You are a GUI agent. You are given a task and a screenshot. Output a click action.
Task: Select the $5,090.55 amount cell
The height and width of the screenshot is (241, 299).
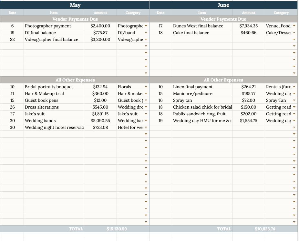coord(100,120)
